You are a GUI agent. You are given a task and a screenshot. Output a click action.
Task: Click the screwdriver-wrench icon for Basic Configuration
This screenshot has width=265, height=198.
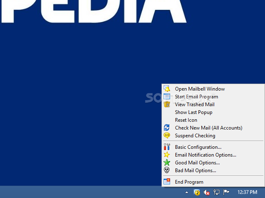(167, 147)
